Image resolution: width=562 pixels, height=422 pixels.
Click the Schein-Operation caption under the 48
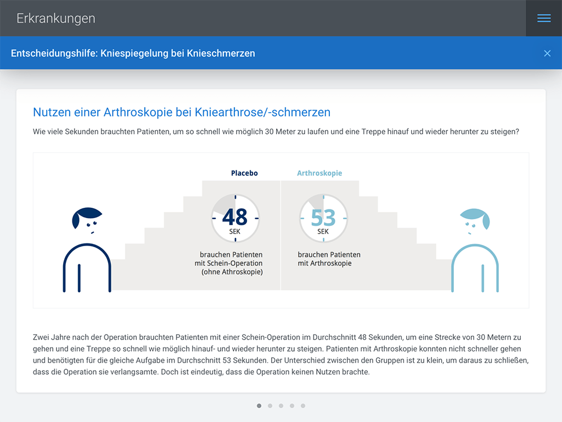pyautogui.click(x=231, y=263)
